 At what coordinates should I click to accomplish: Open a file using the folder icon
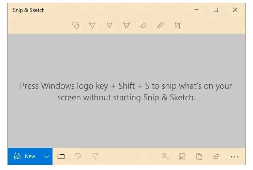point(61,156)
